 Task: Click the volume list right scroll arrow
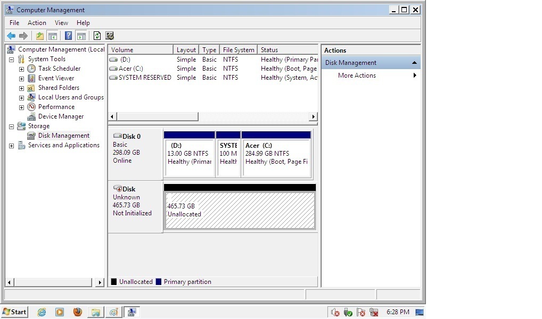(x=313, y=116)
